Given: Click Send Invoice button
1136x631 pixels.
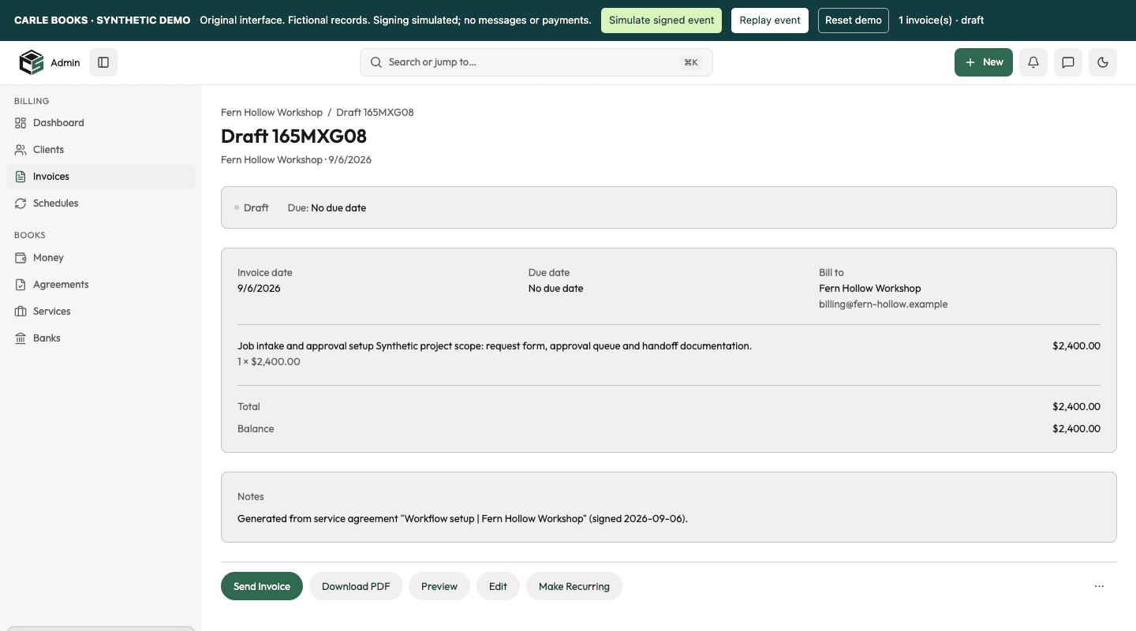Looking at the screenshot, I should click(x=262, y=586).
